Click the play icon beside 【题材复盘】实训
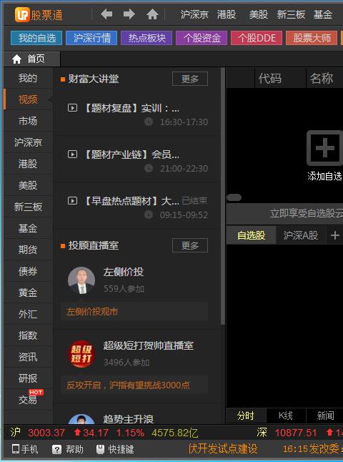This screenshot has height=462, width=343. (x=72, y=108)
